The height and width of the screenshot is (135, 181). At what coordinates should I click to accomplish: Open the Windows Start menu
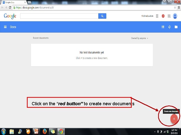tap(3, 131)
